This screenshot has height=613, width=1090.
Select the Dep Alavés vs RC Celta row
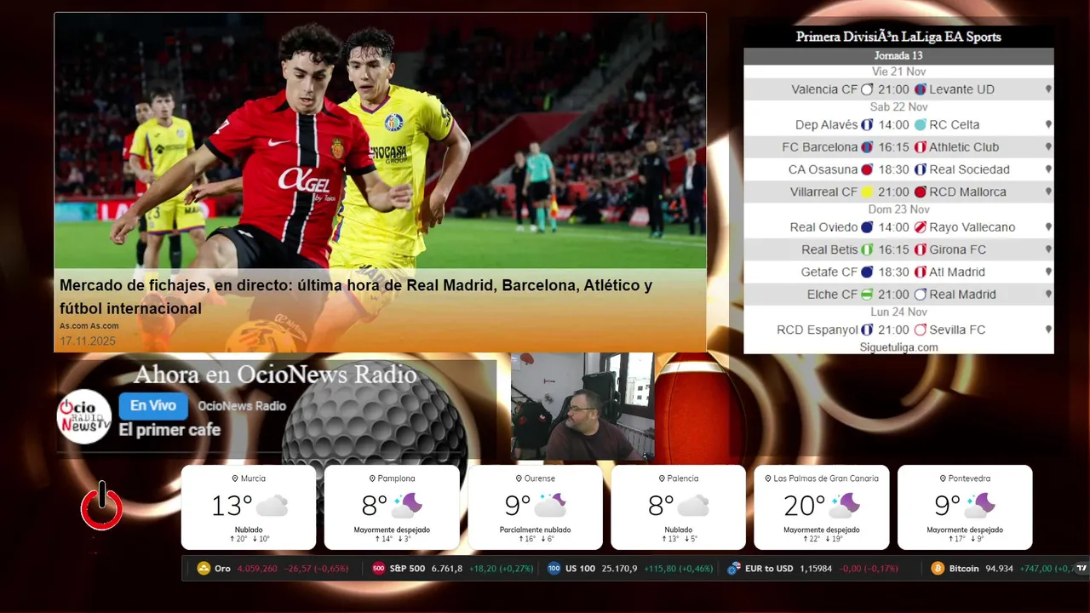pyautogui.click(x=898, y=124)
